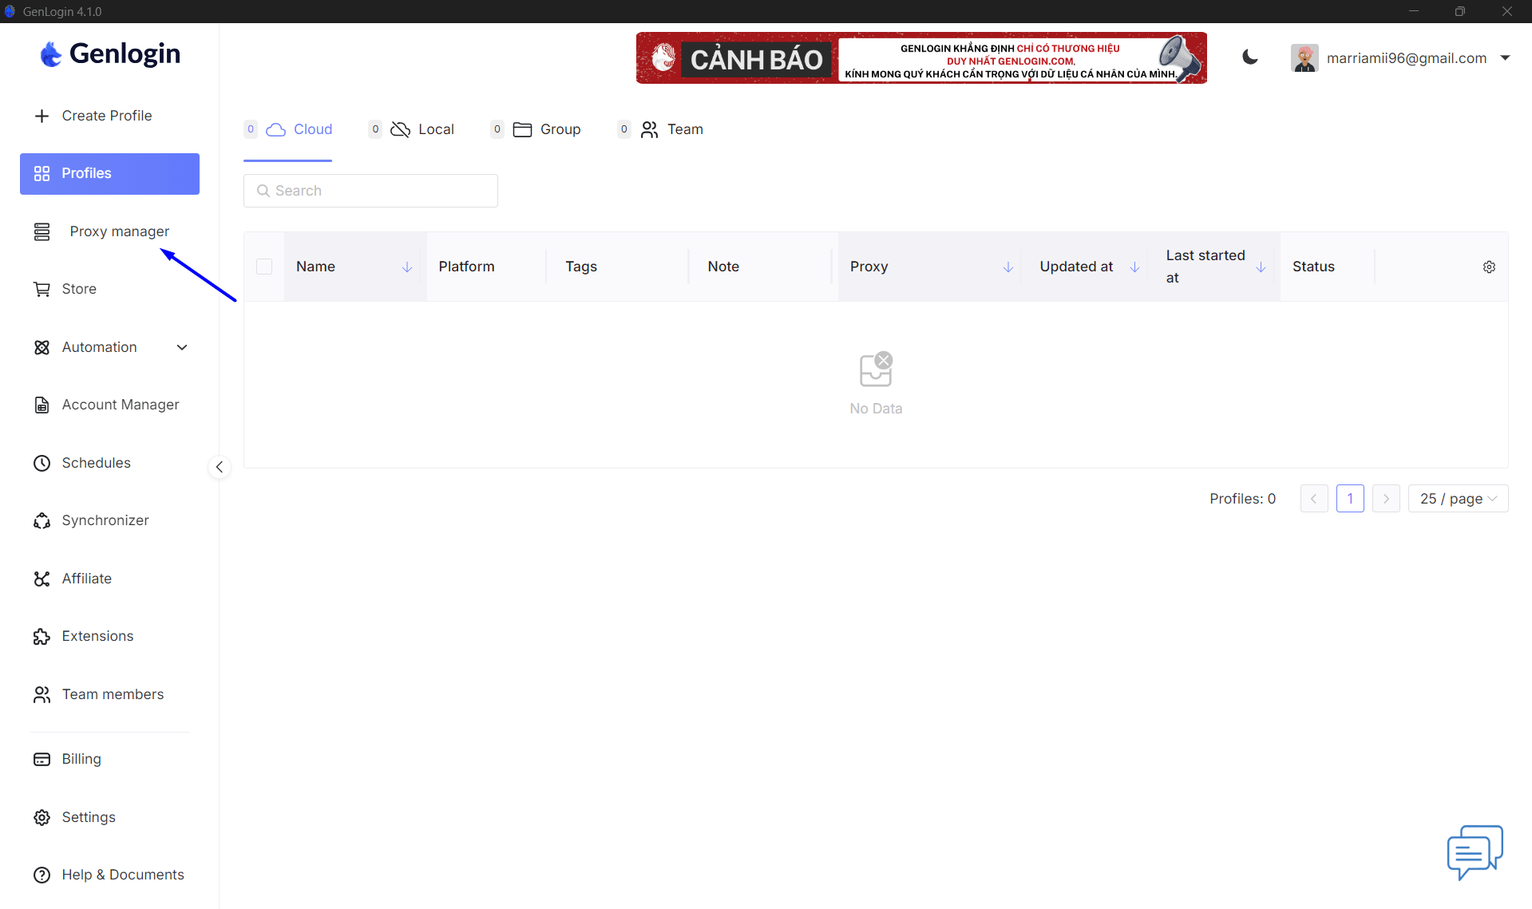1532x909 pixels.
Task: Open the Store menu item
Action: click(110, 289)
